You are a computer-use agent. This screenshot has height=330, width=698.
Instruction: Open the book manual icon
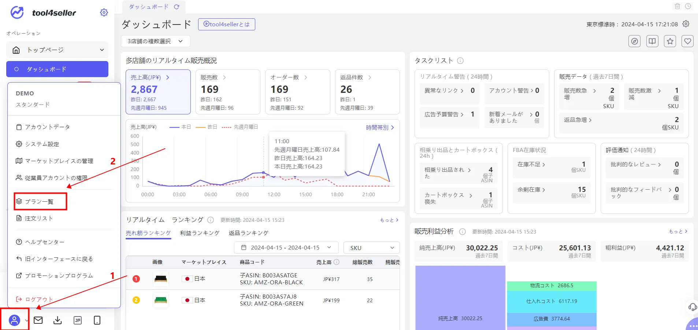pos(652,41)
